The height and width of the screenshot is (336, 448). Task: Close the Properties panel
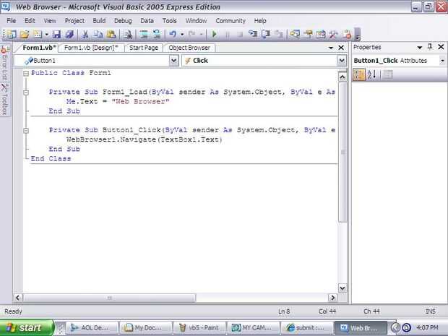click(x=441, y=47)
